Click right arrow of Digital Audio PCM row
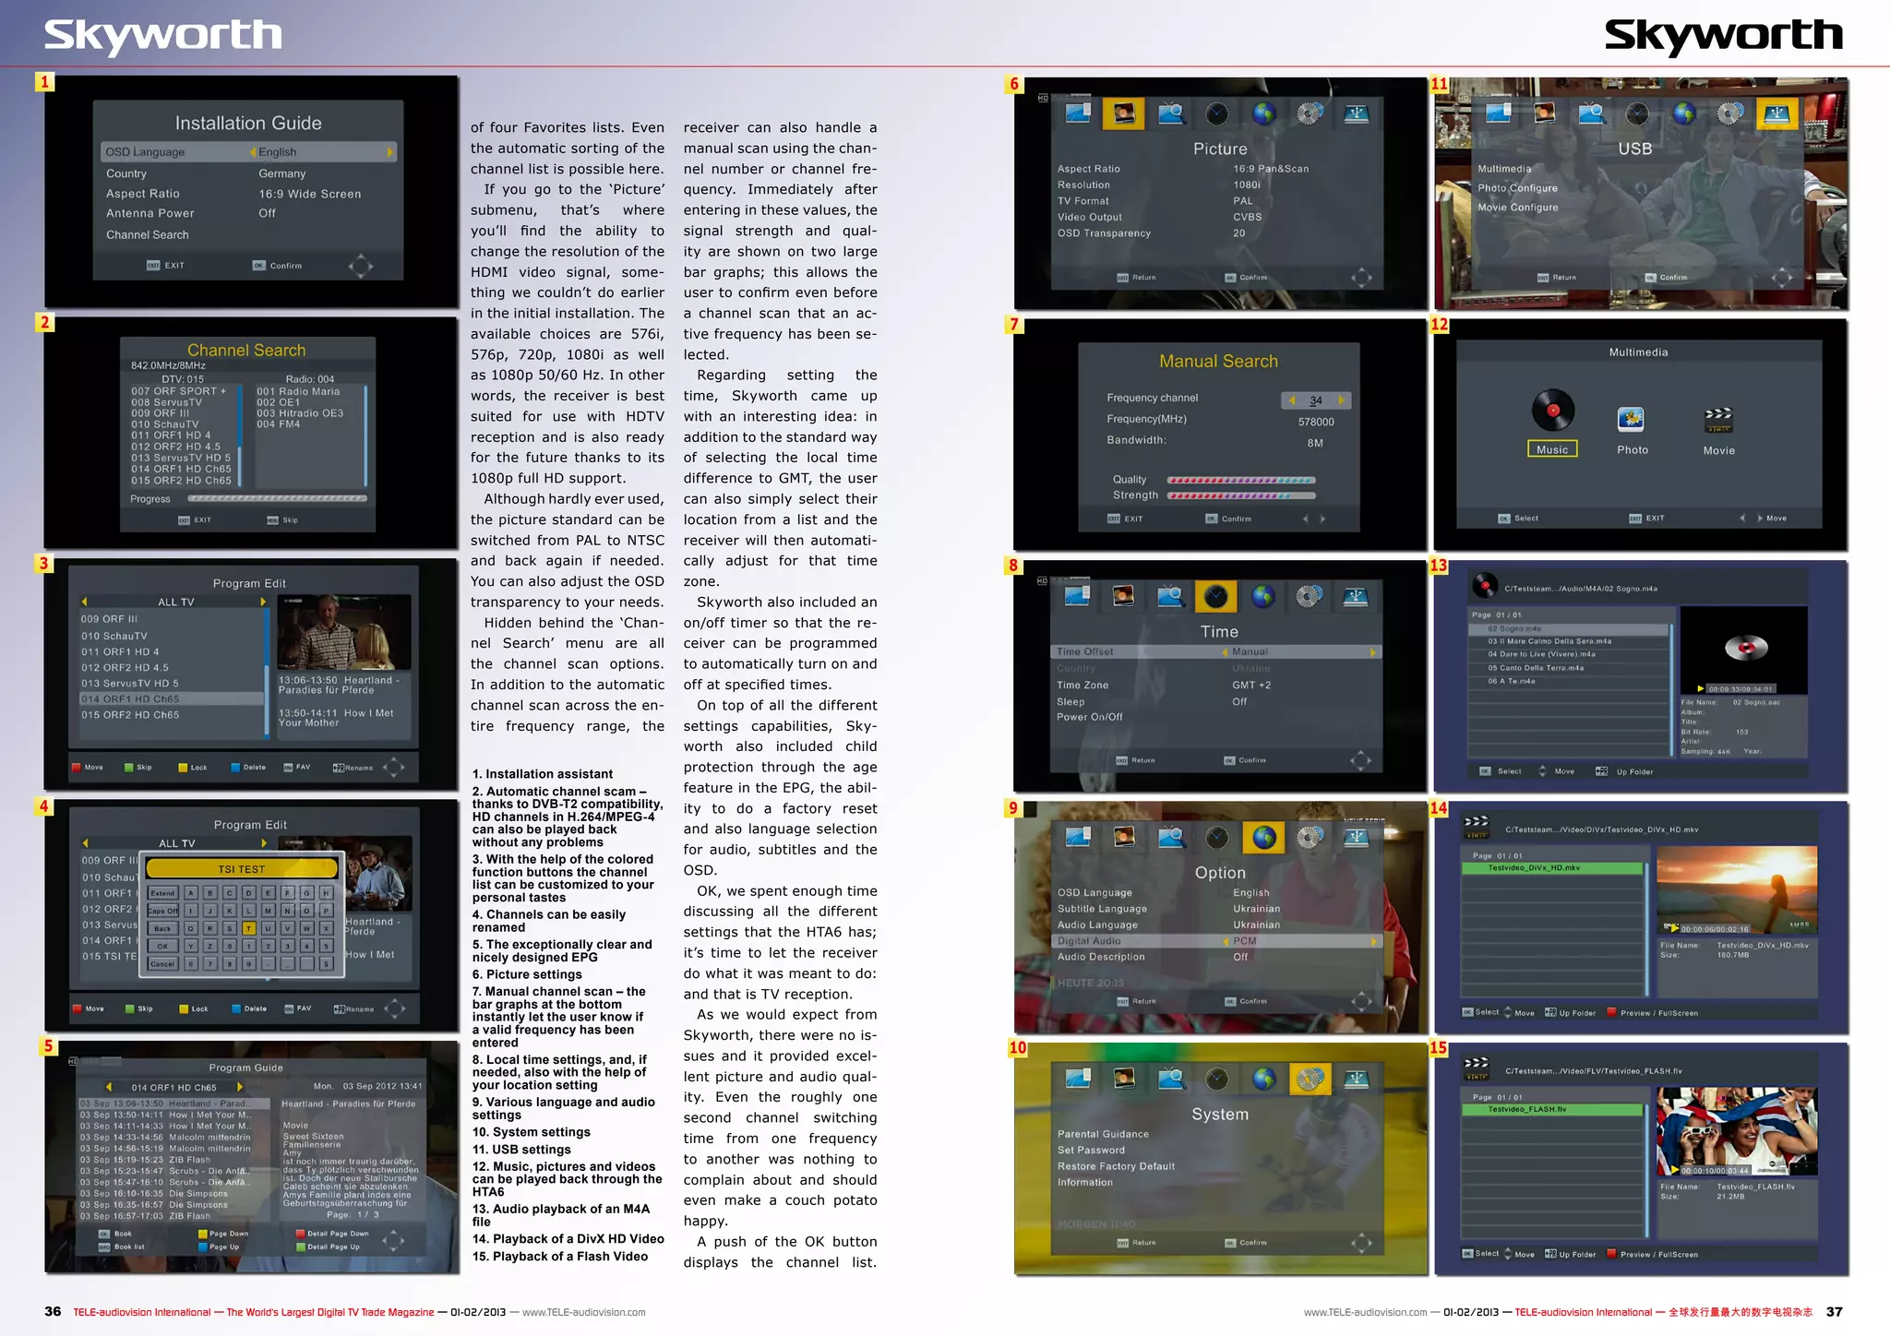Image resolution: width=1890 pixels, height=1336 pixels. click(1373, 941)
